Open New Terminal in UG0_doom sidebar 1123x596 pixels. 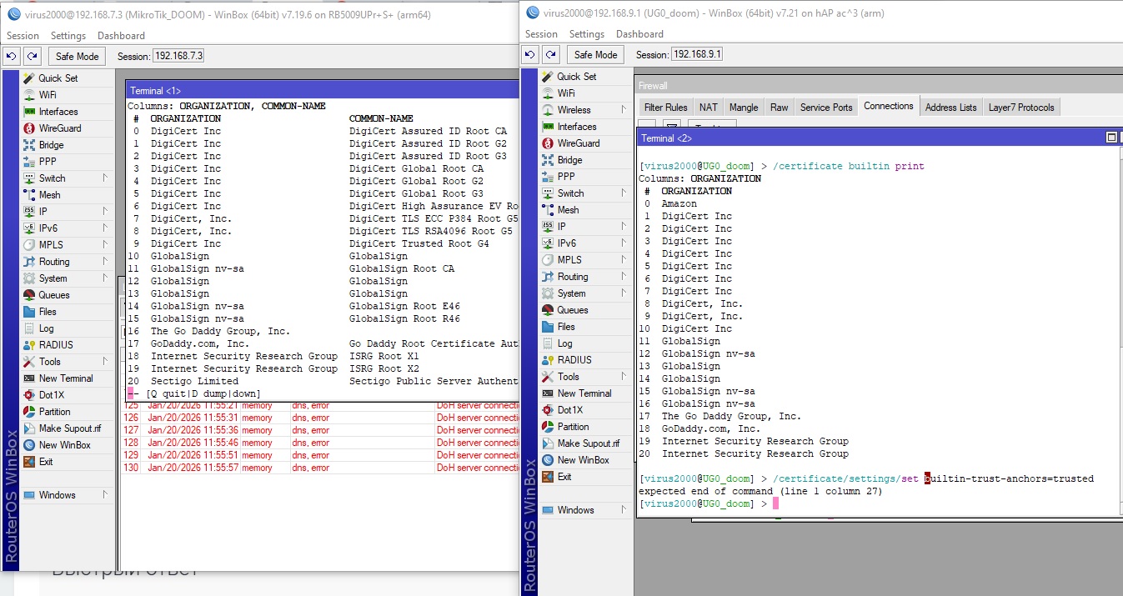[584, 393]
